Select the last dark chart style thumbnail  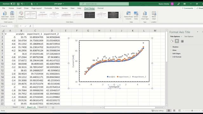pos(113,15)
